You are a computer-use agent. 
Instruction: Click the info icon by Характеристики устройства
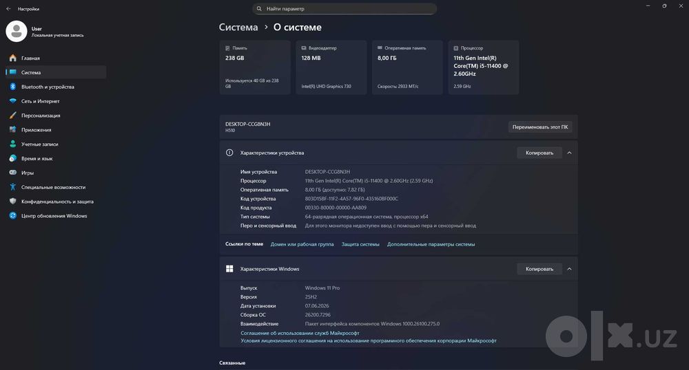[229, 153]
